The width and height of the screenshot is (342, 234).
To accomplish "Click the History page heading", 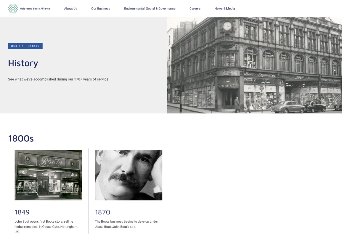I will [x=23, y=63].
